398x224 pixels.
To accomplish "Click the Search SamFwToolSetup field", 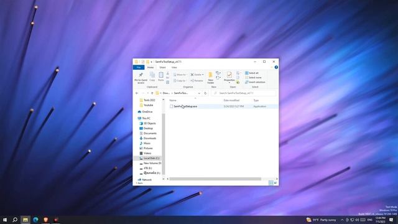I will point(244,93).
